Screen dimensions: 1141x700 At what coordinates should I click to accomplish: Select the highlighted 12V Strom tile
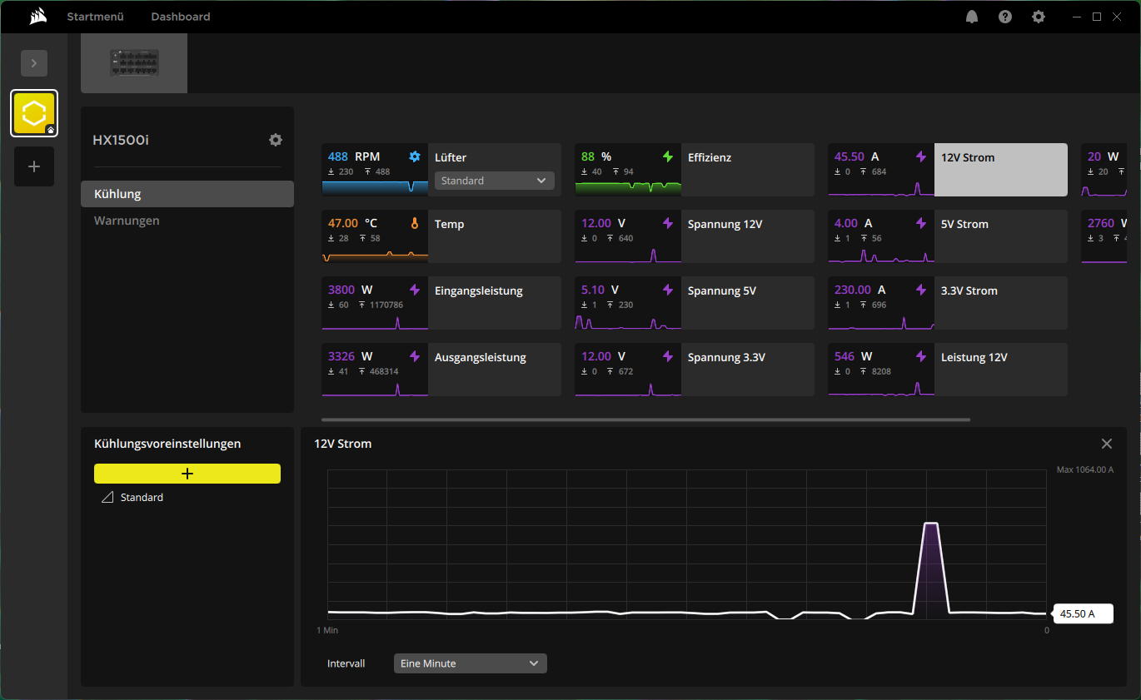948,170
